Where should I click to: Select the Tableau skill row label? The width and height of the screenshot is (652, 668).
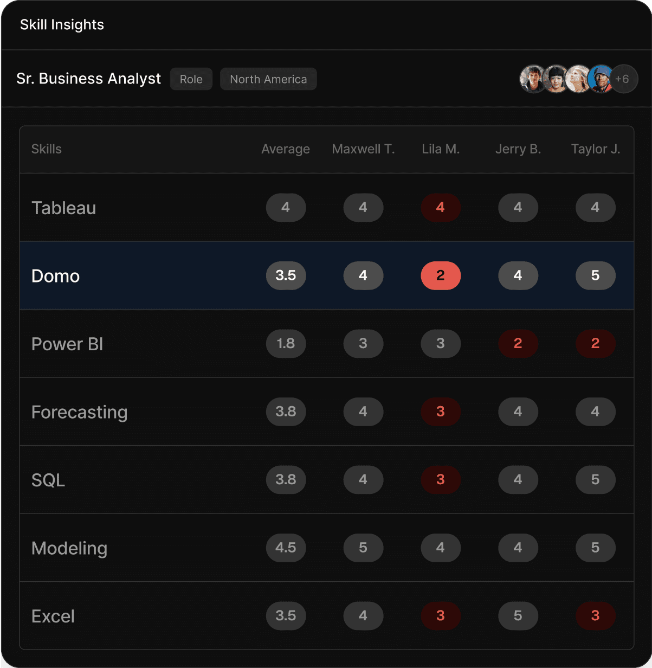(64, 208)
